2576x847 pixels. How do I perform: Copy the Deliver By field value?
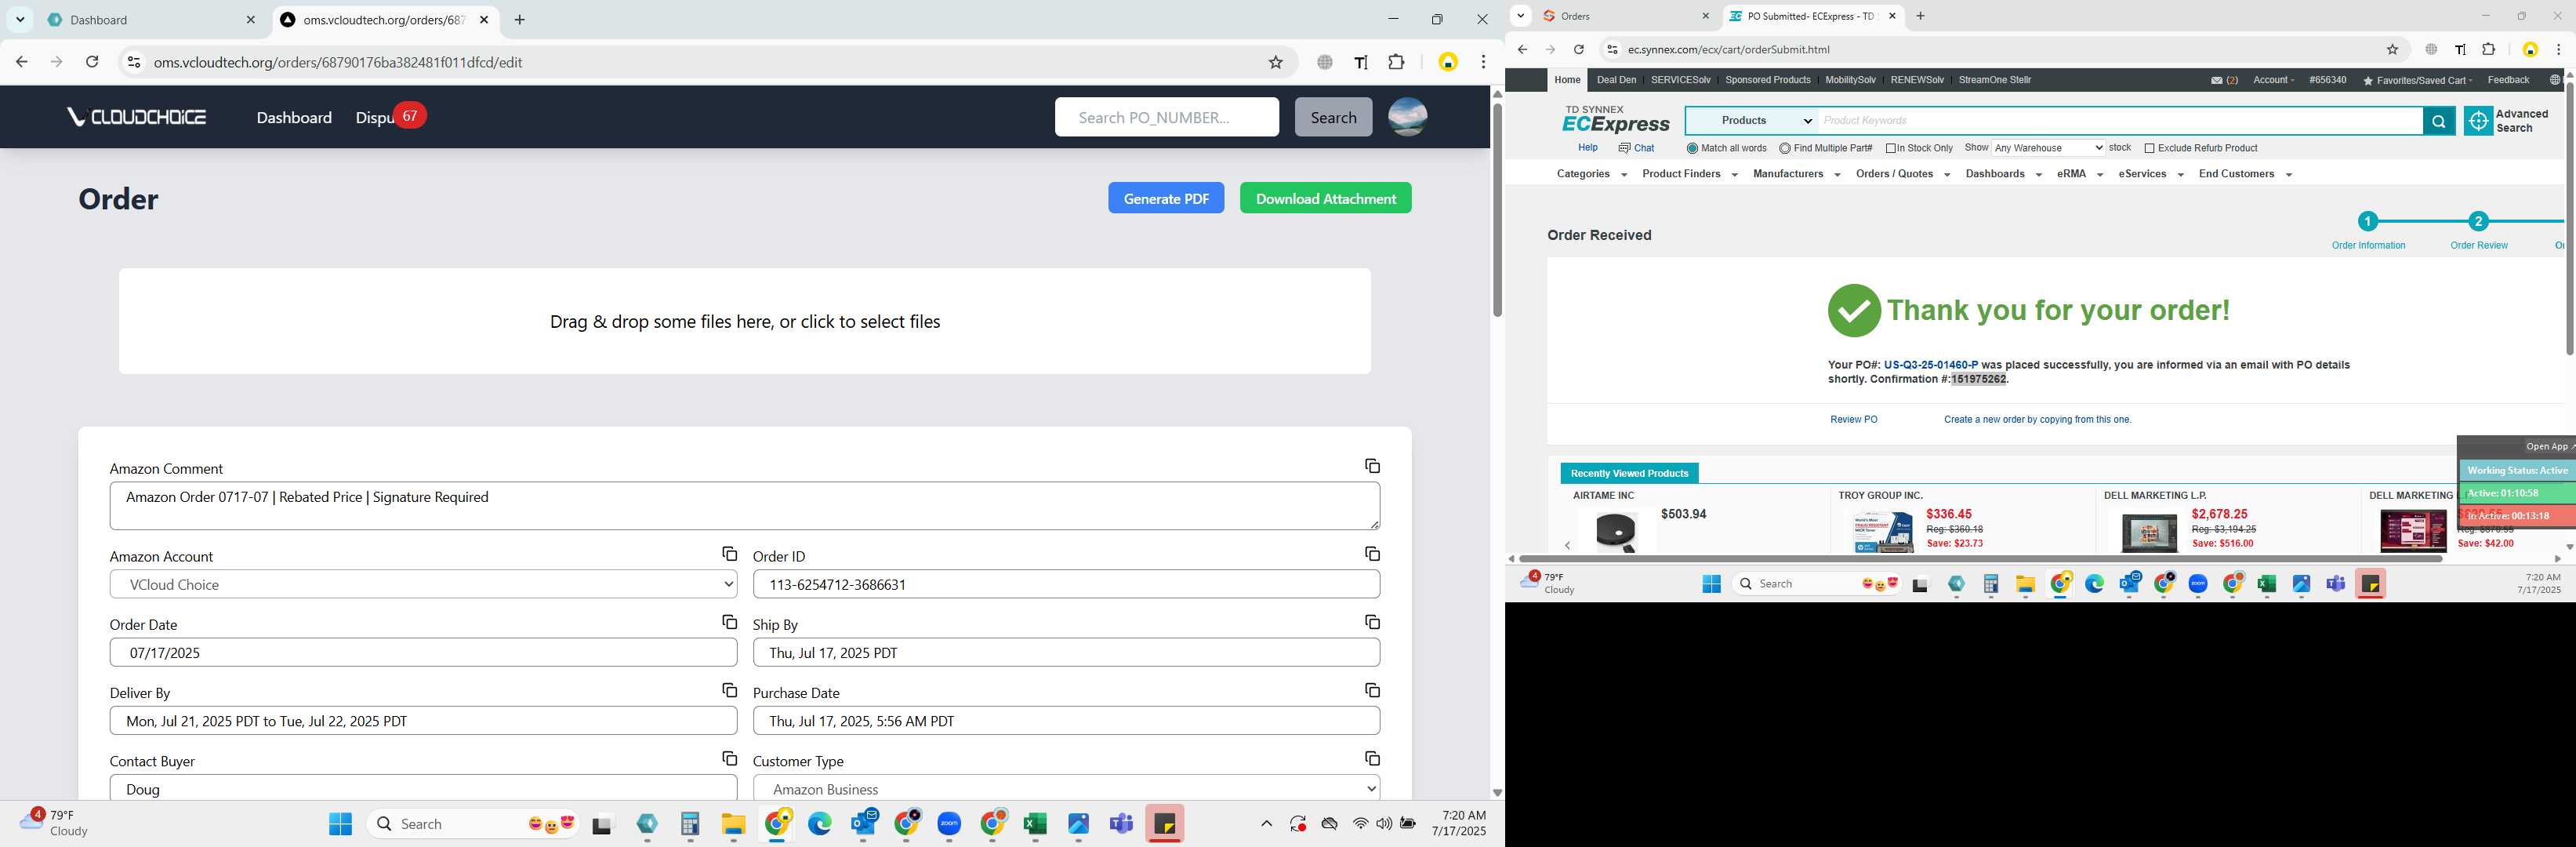point(729,690)
